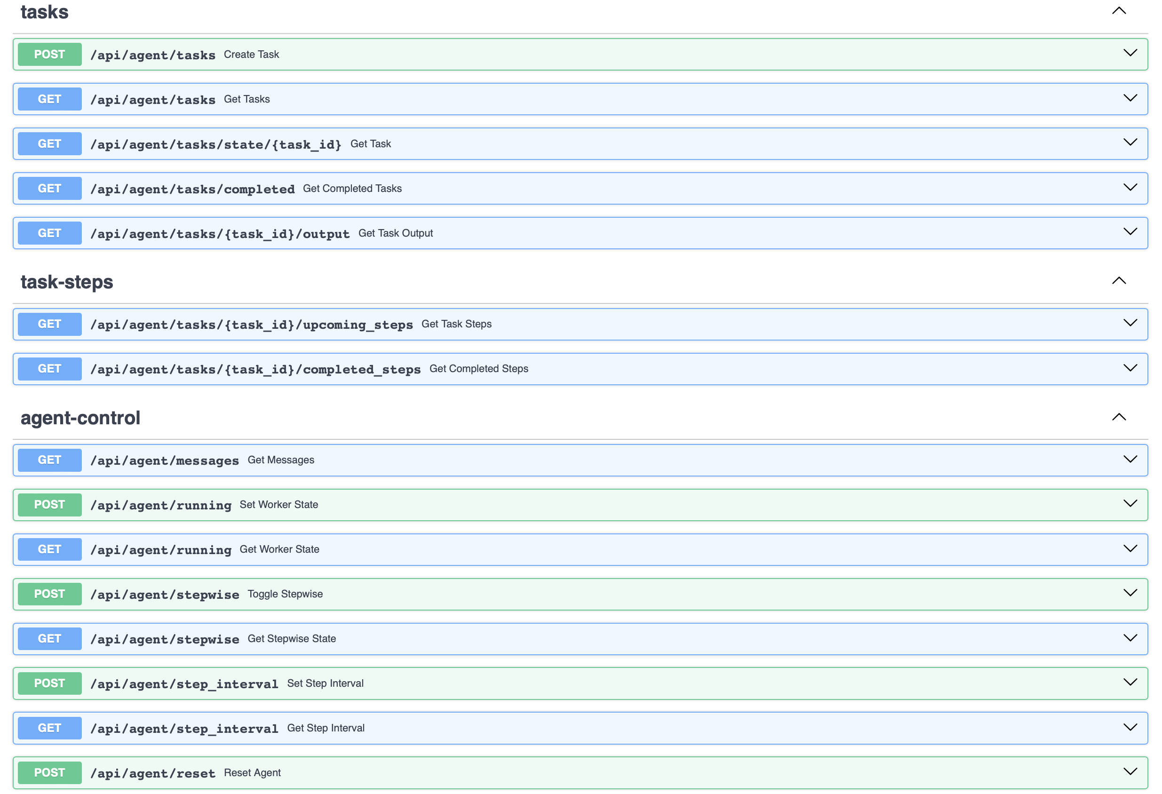Click POST badge for Set Worker State
Screen dimensions: 1162x794
pos(49,505)
